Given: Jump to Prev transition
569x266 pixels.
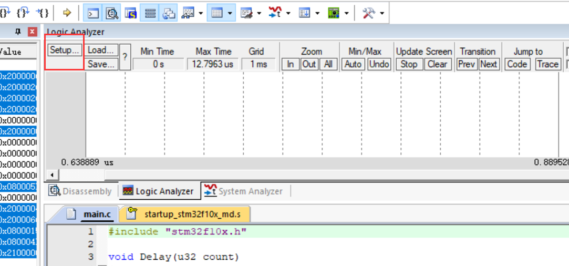Looking at the screenshot, I should (467, 64).
